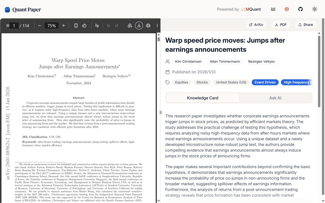Open the paper on ArXiv

(x=256, y=24)
